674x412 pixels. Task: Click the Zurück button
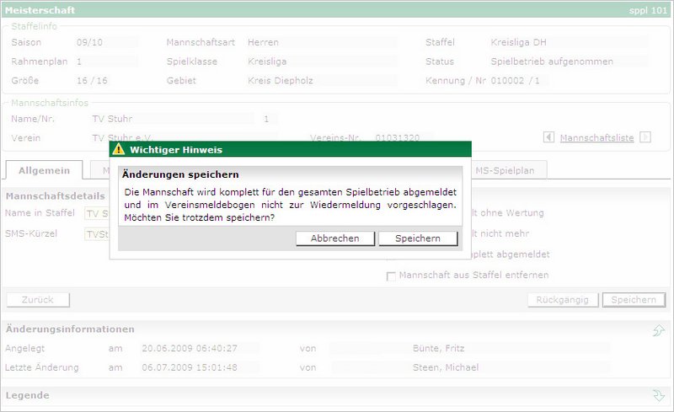[38, 300]
